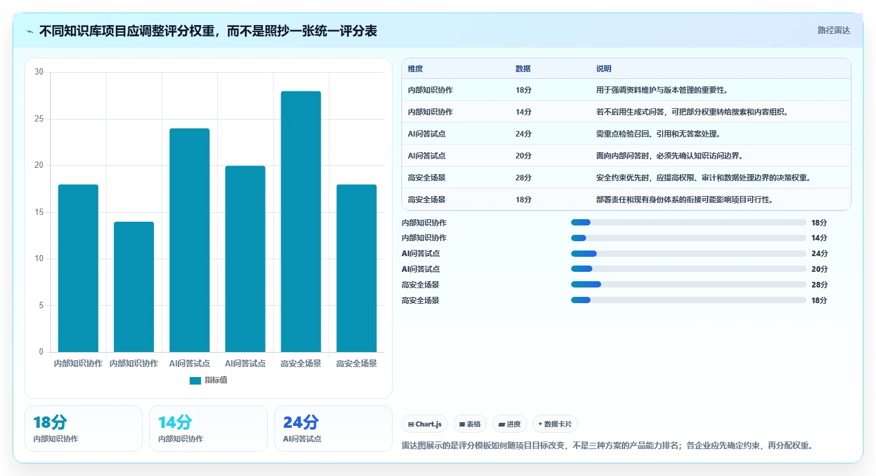Click the 说明 column header
Screen dimensions: 876x476
604,69
